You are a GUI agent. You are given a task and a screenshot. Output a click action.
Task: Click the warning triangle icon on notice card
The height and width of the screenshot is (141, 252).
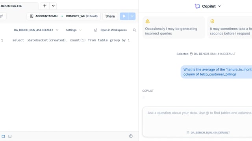pyautogui.click(x=148, y=21)
